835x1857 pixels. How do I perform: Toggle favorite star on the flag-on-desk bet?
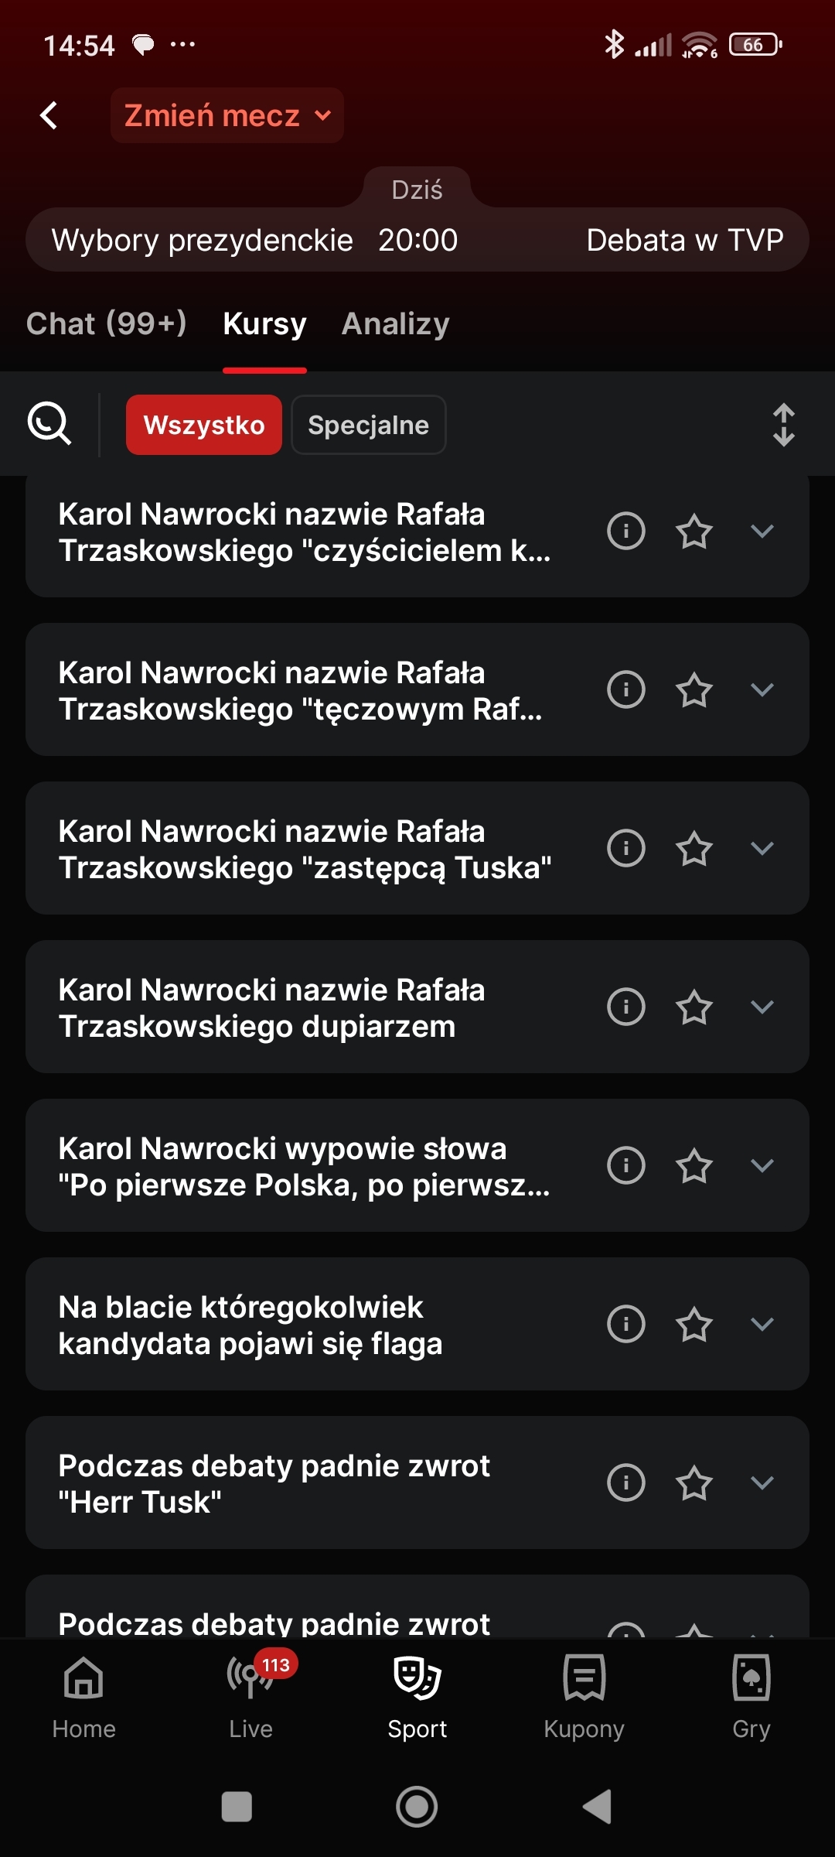pos(694,1325)
